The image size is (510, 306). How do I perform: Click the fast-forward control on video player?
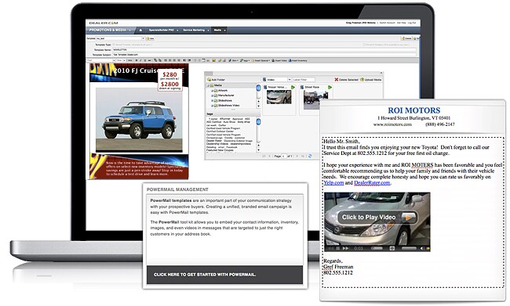[345, 248]
